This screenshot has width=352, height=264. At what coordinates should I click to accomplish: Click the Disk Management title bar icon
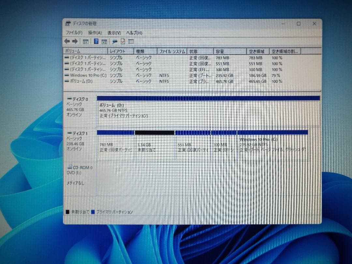tap(67, 23)
